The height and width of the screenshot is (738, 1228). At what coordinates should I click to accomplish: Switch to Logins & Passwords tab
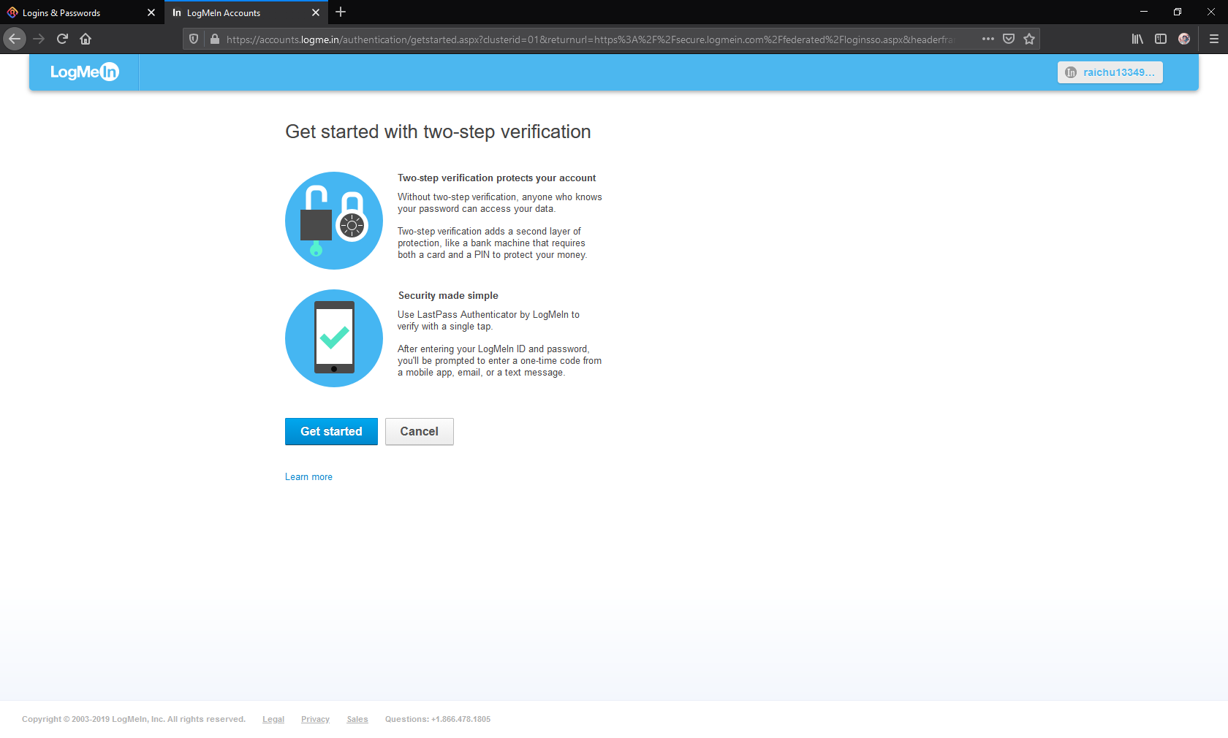(x=82, y=12)
